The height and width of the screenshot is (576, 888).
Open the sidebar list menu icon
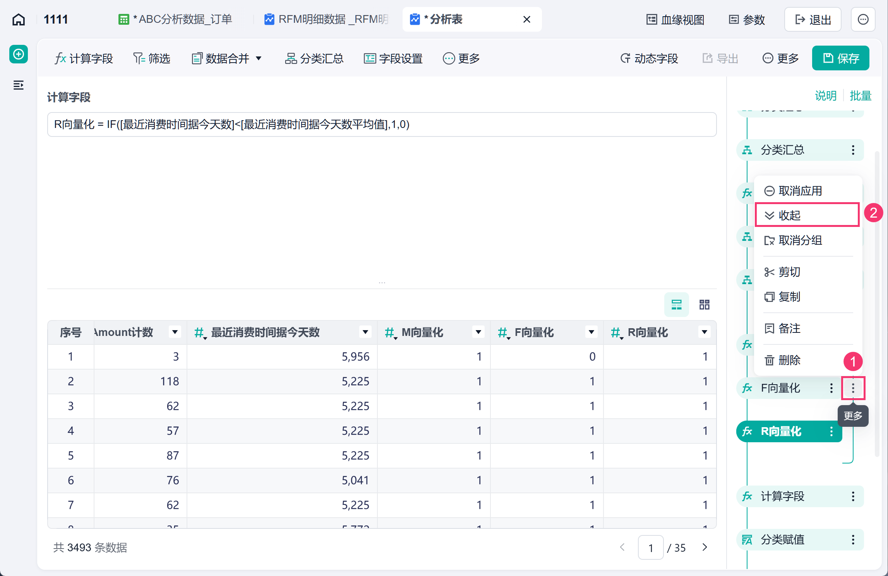coord(19,85)
